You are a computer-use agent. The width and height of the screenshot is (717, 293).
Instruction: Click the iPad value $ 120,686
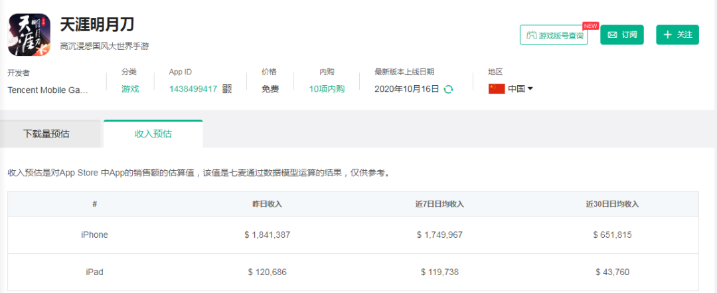tap(267, 272)
